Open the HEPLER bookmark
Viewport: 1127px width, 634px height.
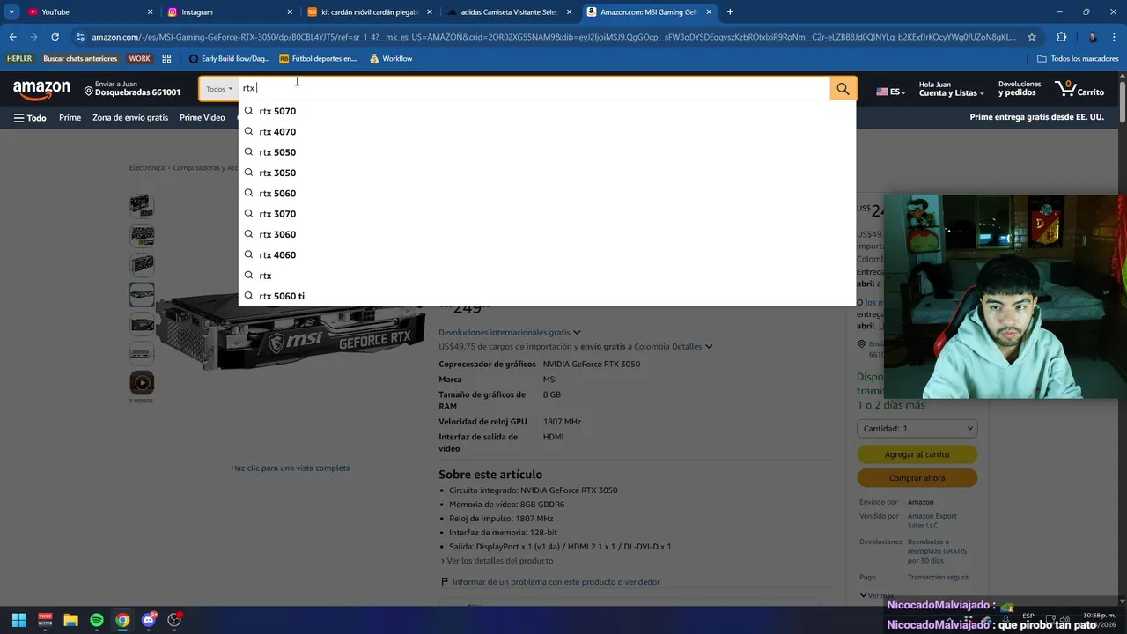pos(19,59)
